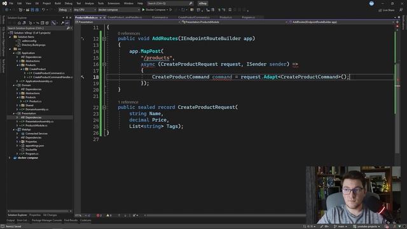Click the warnings count indicator in editor footer
The height and width of the screenshot is (229, 407).
(109, 215)
